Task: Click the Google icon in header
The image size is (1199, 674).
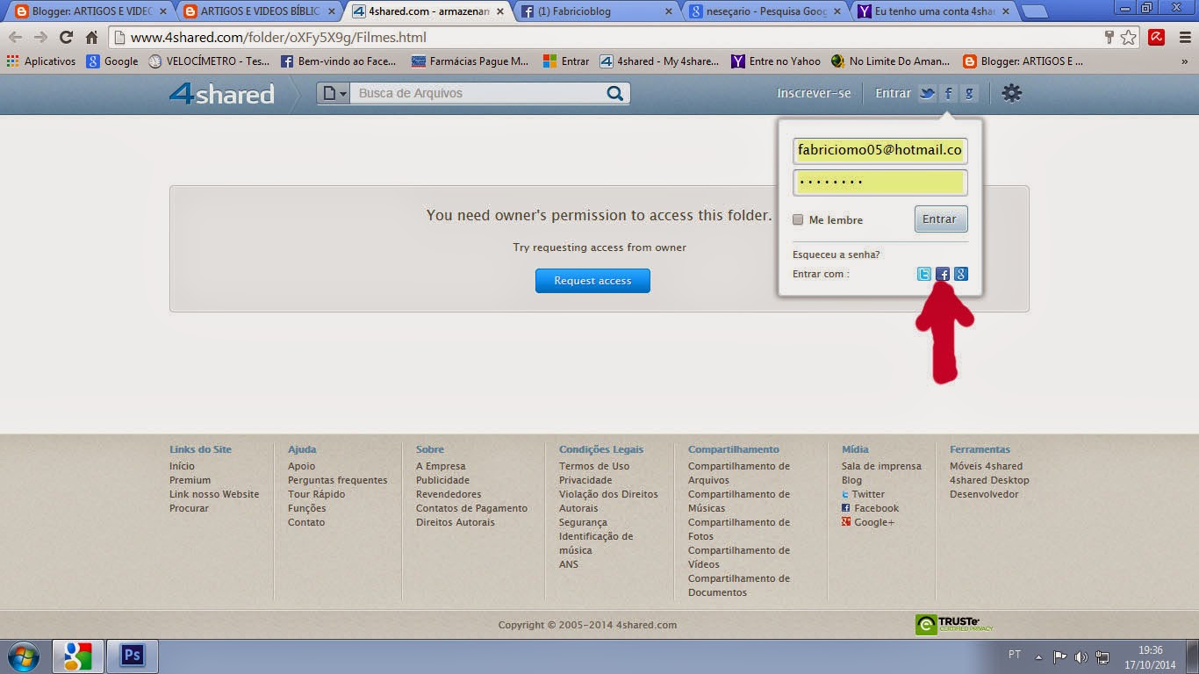Action: (969, 93)
